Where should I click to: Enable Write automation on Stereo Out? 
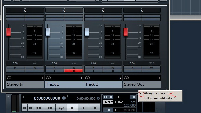(x=151, y=67)
